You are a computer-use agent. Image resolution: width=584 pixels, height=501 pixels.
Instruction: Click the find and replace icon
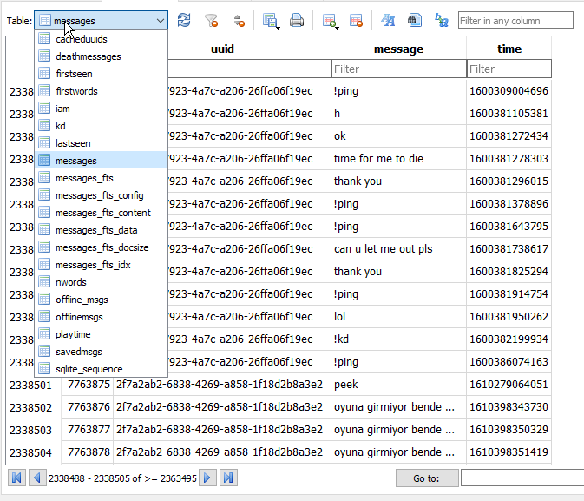click(441, 20)
